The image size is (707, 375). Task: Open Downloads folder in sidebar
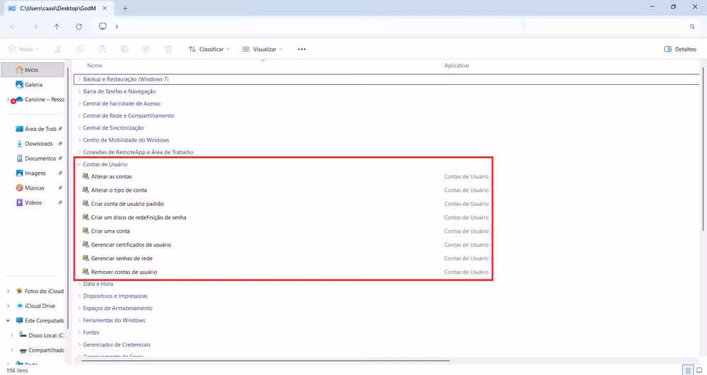tap(38, 144)
